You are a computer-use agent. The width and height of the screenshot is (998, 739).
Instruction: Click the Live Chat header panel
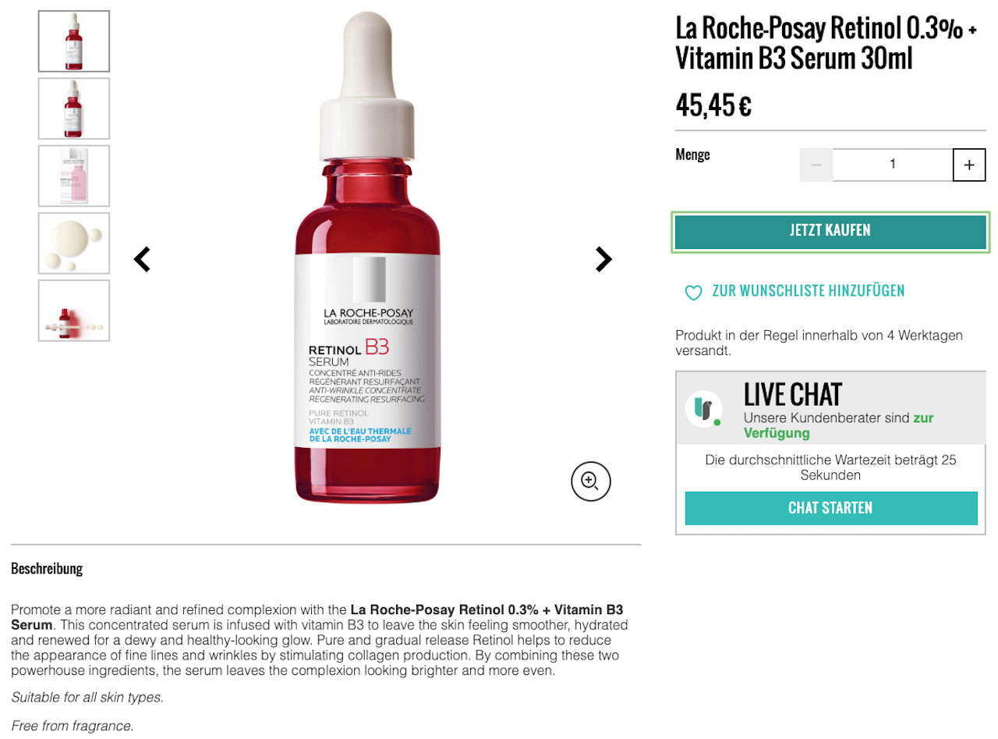pyautogui.click(x=832, y=410)
